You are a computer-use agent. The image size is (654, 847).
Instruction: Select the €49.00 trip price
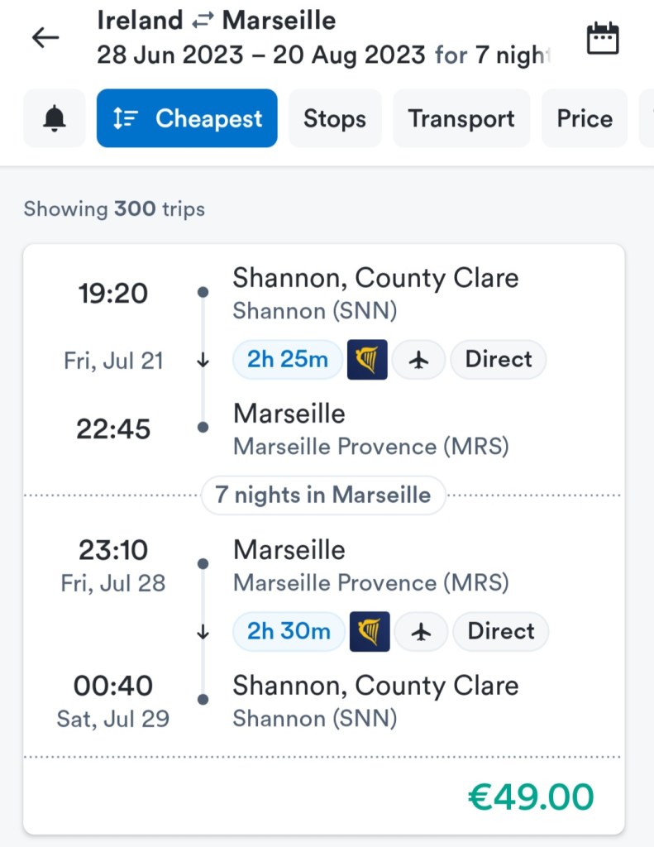click(531, 797)
